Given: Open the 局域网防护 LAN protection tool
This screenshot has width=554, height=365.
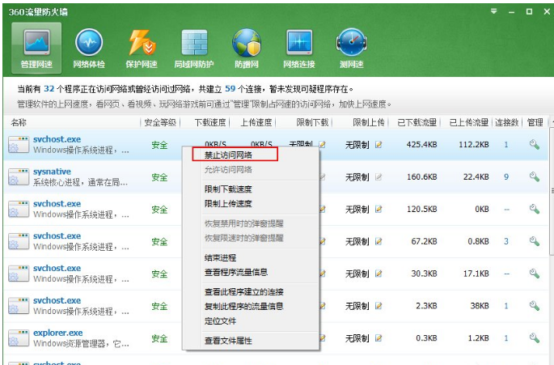Looking at the screenshot, I should (194, 48).
